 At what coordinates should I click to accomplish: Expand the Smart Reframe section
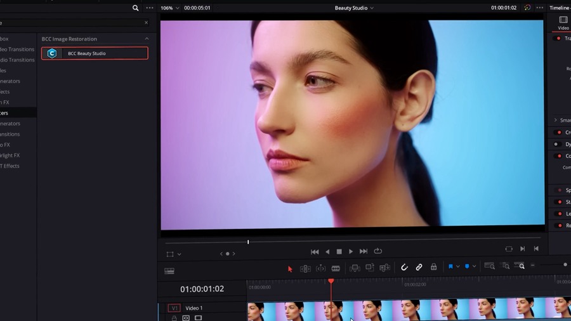pyautogui.click(x=555, y=120)
